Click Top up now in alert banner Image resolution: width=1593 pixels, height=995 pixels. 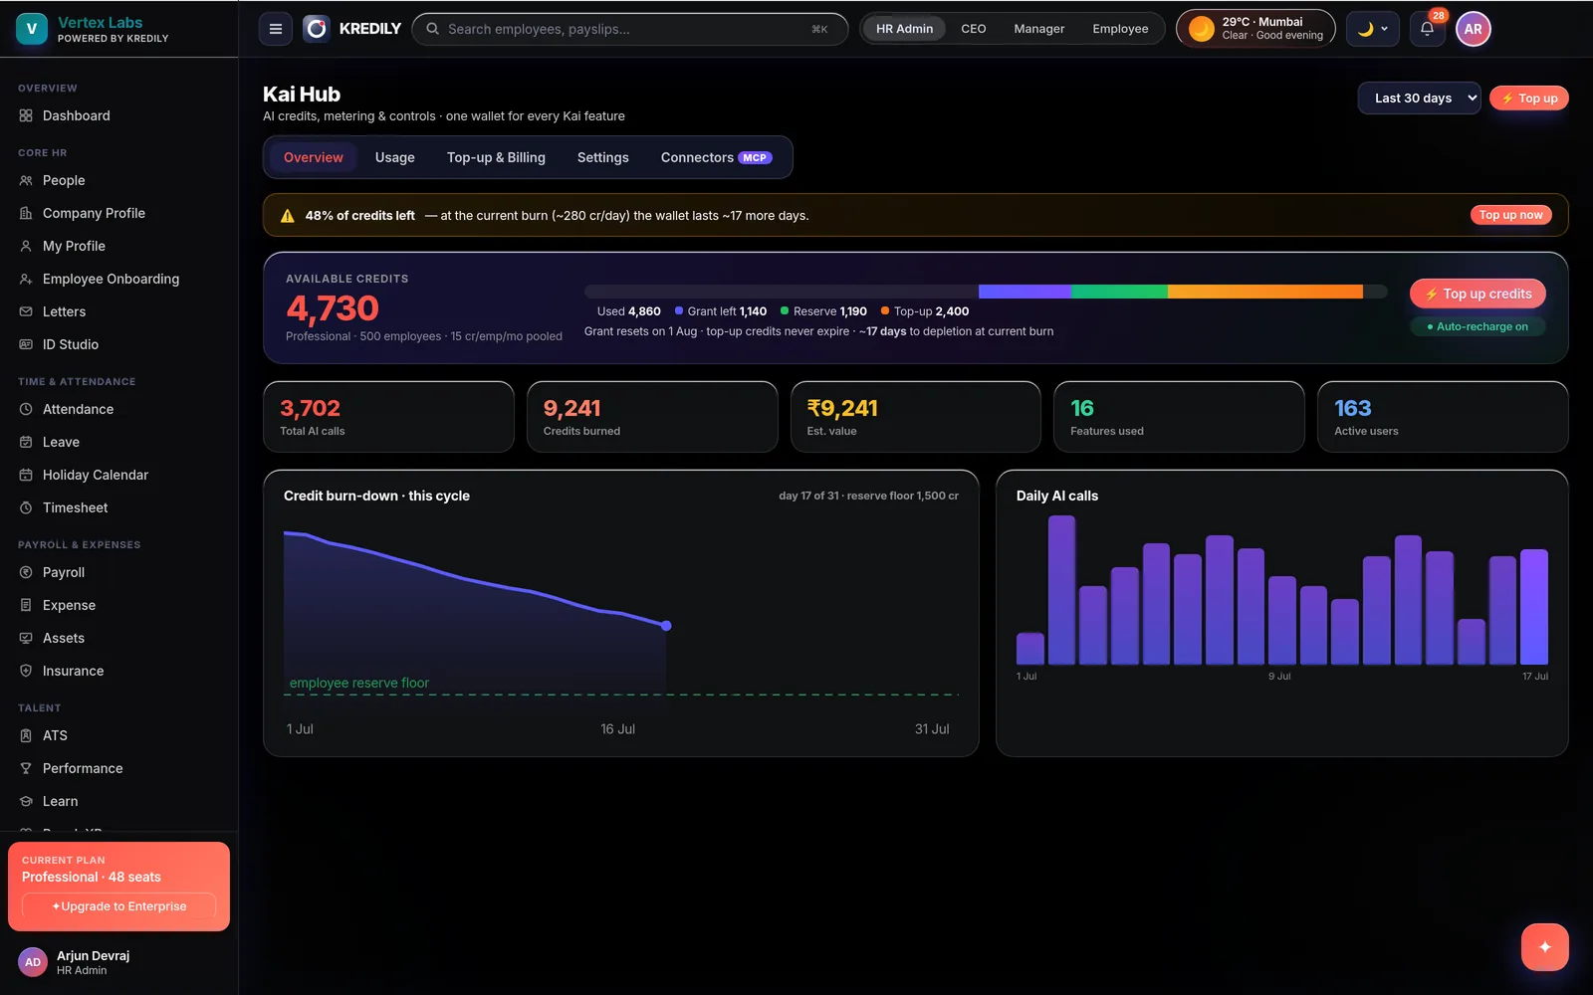(x=1510, y=215)
